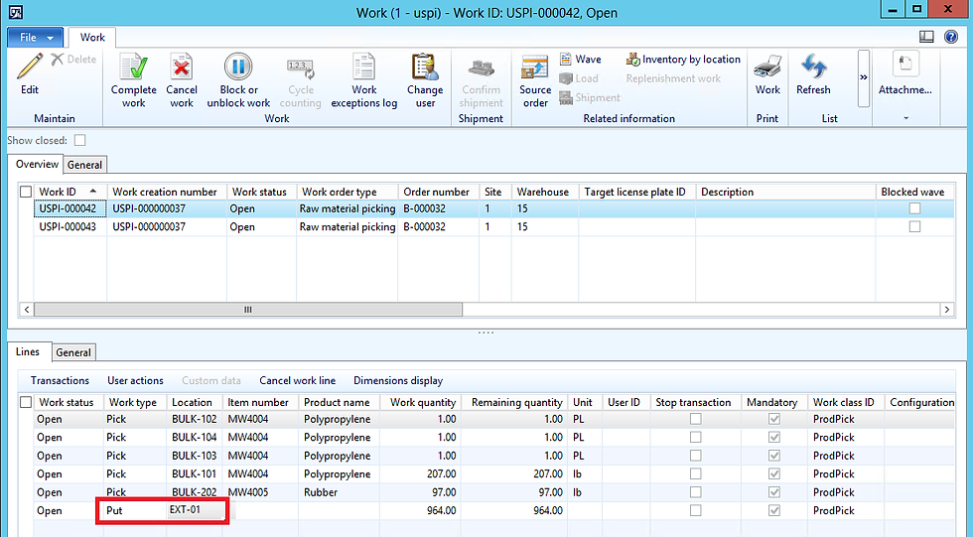973x537 pixels.
Task: Click Block or unblock work icon
Action: click(238, 67)
